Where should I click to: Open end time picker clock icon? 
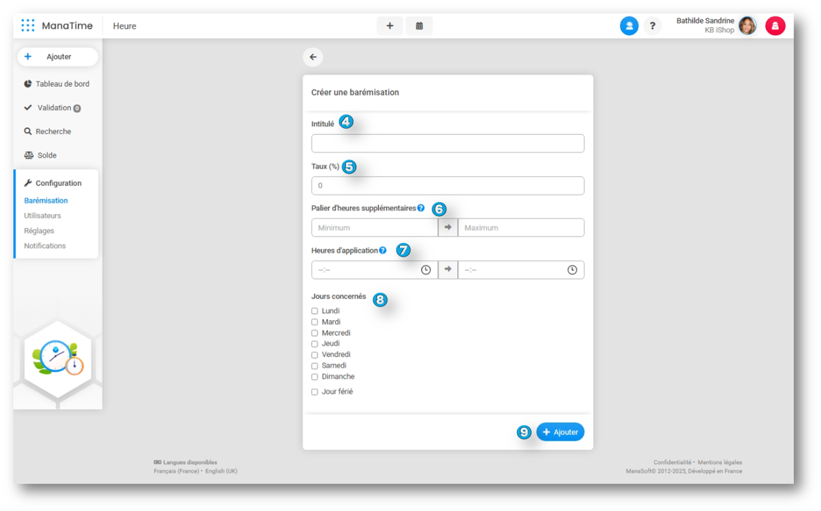point(572,270)
